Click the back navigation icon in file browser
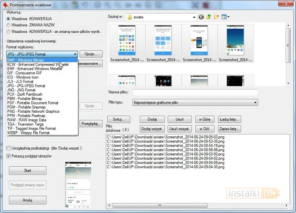The width and height of the screenshot is (296, 213). click(x=201, y=17)
